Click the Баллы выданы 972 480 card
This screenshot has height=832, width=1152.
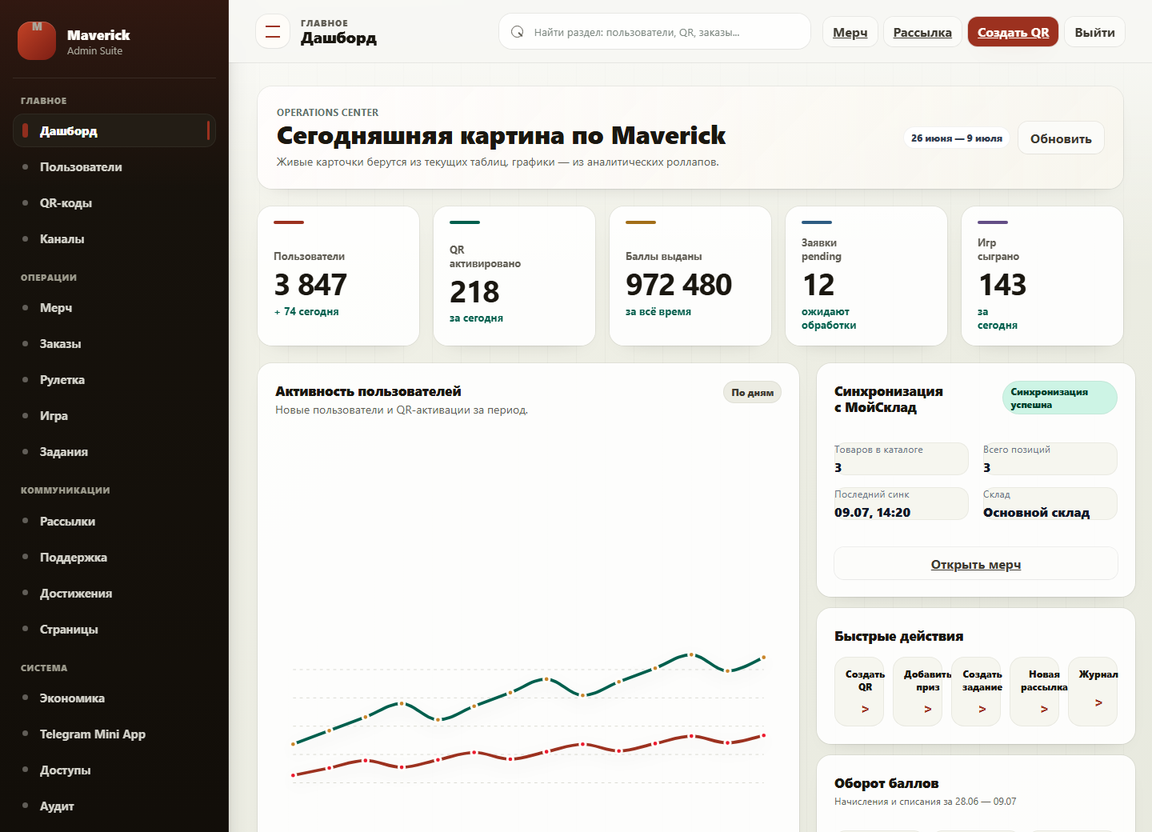click(690, 276)
